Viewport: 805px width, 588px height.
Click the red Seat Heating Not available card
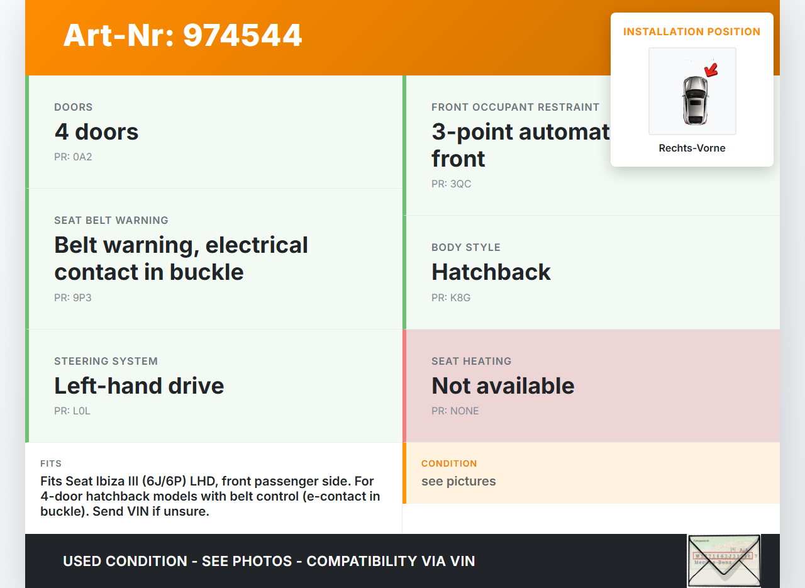(x=591, y=386)
